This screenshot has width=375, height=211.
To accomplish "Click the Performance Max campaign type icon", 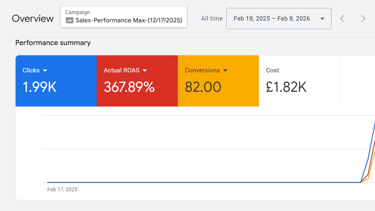I will point(70,21).
